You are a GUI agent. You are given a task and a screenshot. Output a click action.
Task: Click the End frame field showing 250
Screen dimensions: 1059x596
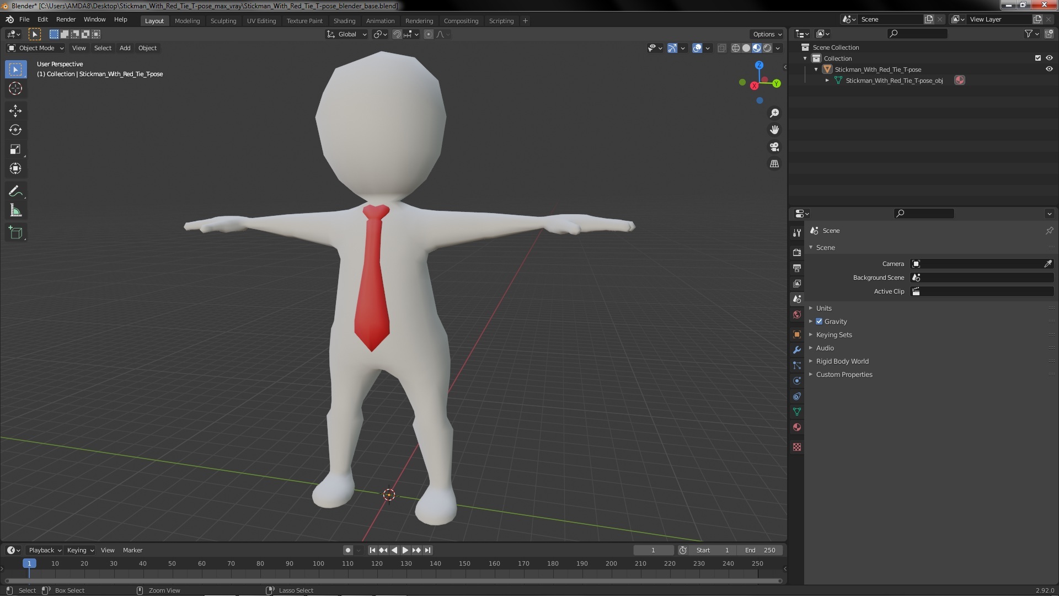(760, 550)
